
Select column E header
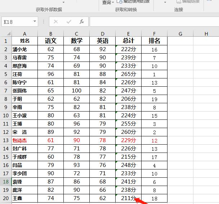point(129,34)
